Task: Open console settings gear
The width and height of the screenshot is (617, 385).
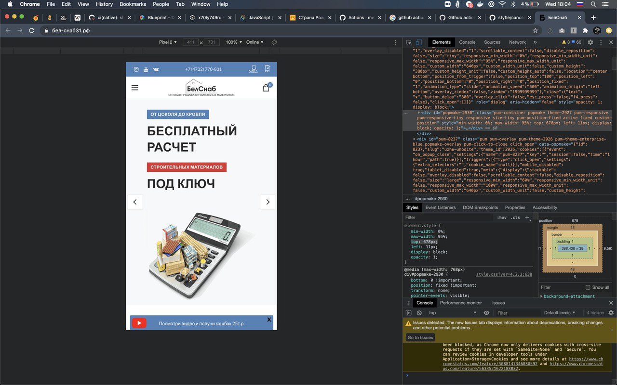Action: [611, 313]
